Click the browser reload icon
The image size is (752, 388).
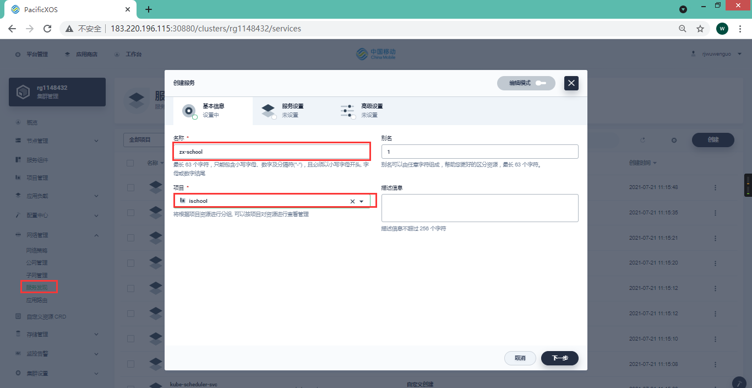pyautogui.click(x=47, y=29)
